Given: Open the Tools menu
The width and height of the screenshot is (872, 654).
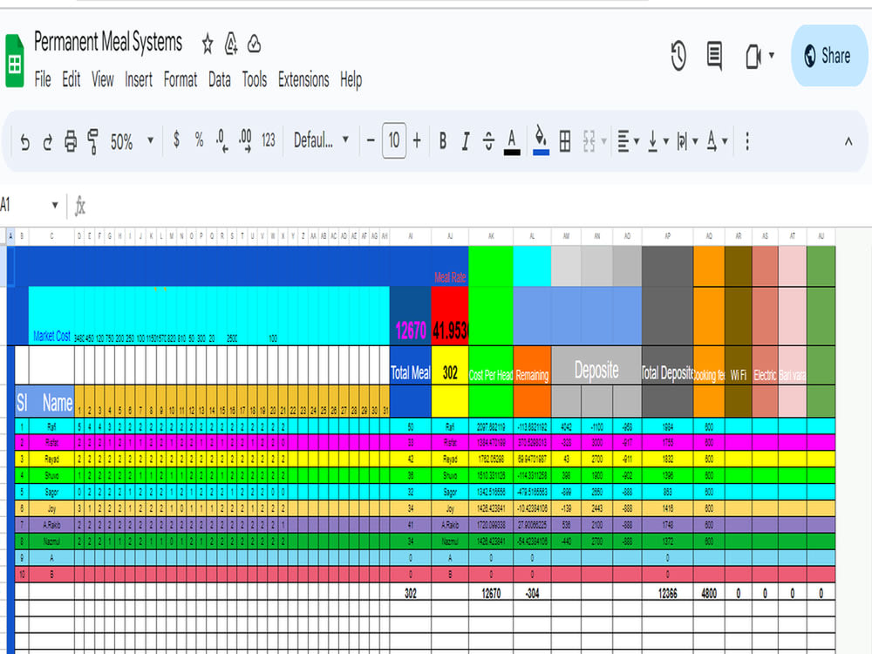Looking at the screenshot, I should click(254, 79).
